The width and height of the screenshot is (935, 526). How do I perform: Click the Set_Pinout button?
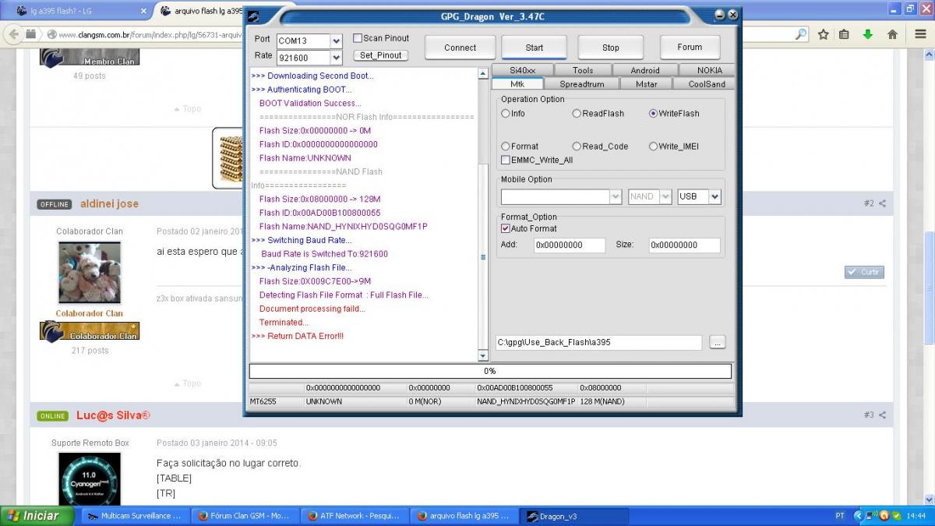click(381, 55)
